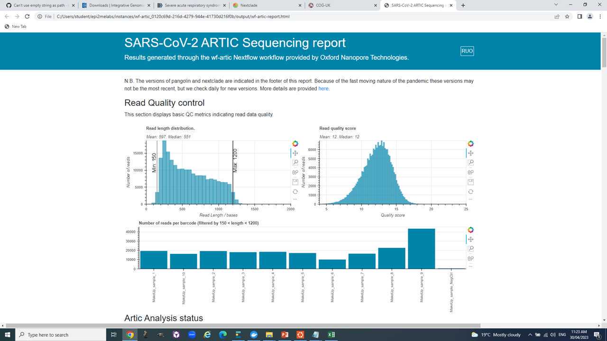Select Wheel Zoom on read length histogram

pos(295,172)
